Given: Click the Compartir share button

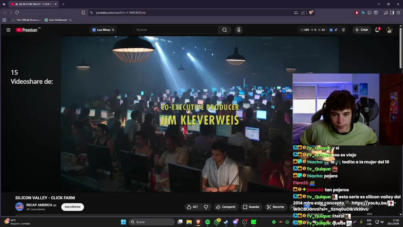Looking at the screenshot, I should point(226,207).
